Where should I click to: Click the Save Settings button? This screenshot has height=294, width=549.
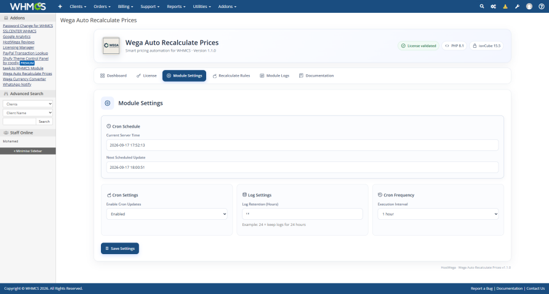[x=120, y=248]
